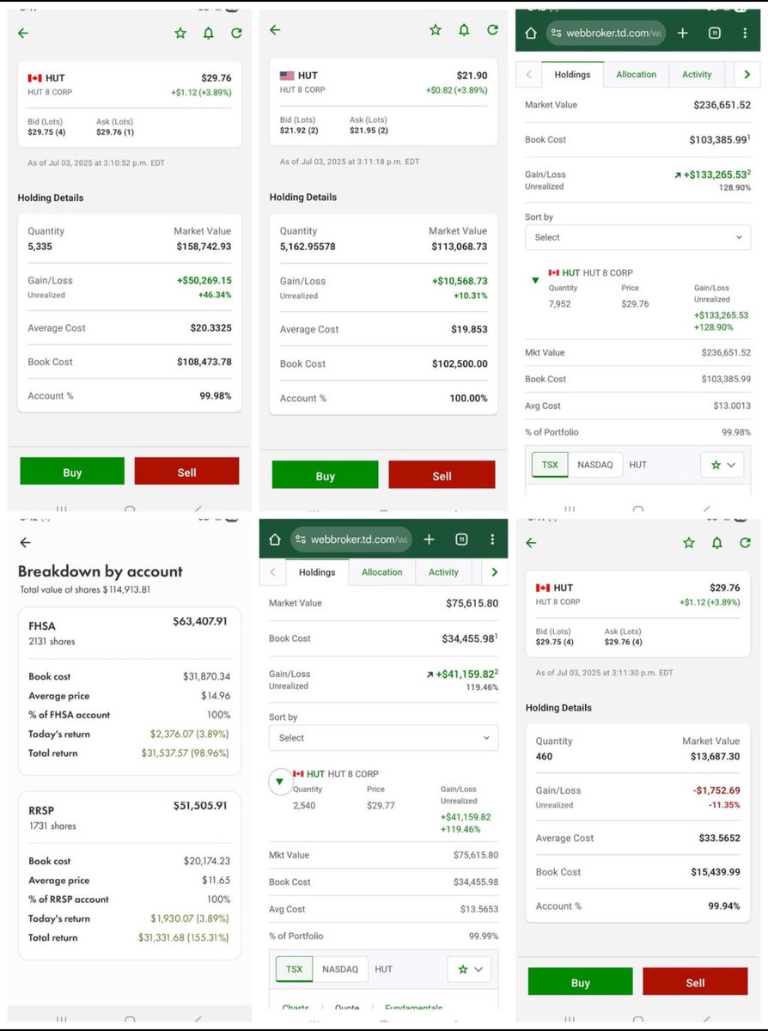Tap star icon on the 460-quantity HUT screen
This screenshot has width=768, height=1031.
coord(689,543)
